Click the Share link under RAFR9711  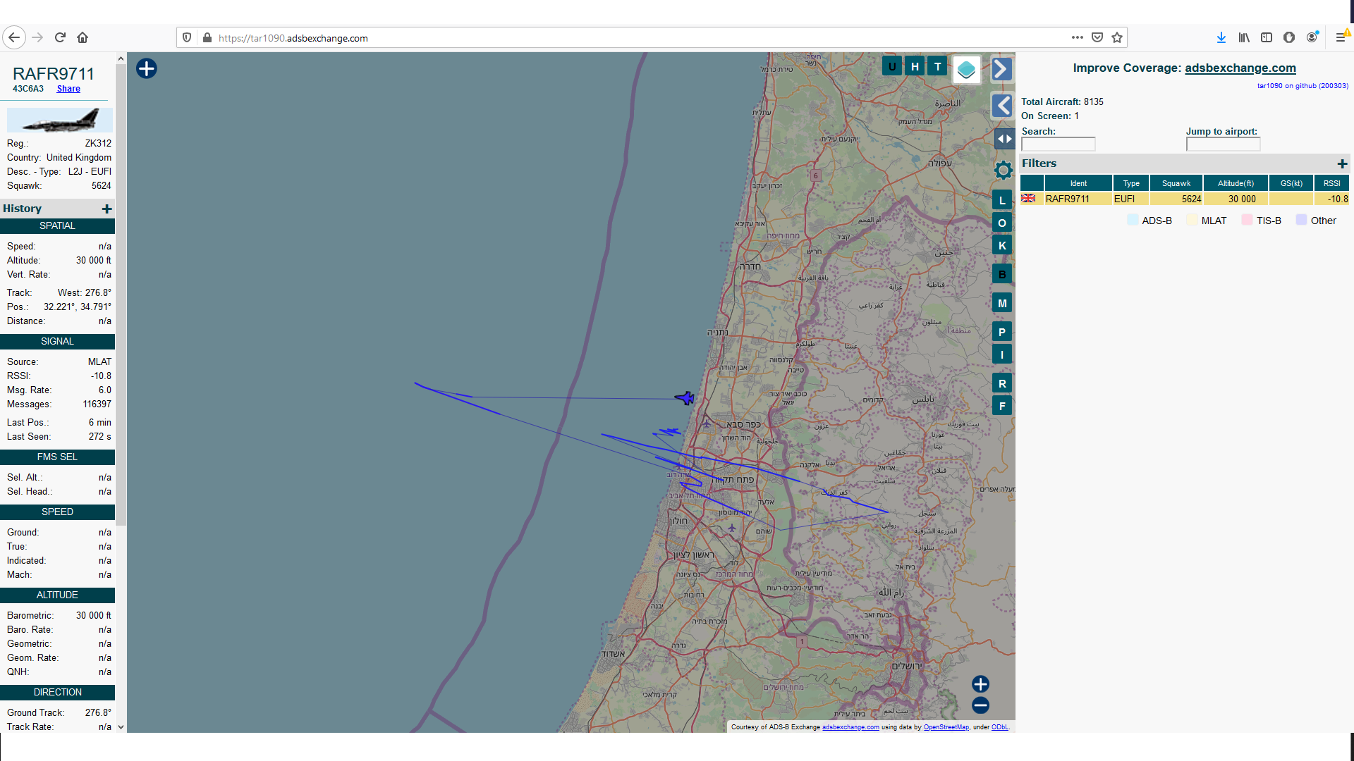click(68, 89)
